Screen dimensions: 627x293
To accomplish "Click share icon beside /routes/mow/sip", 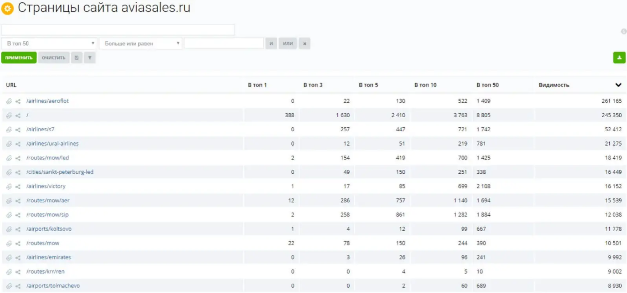I will coord(18,215).
